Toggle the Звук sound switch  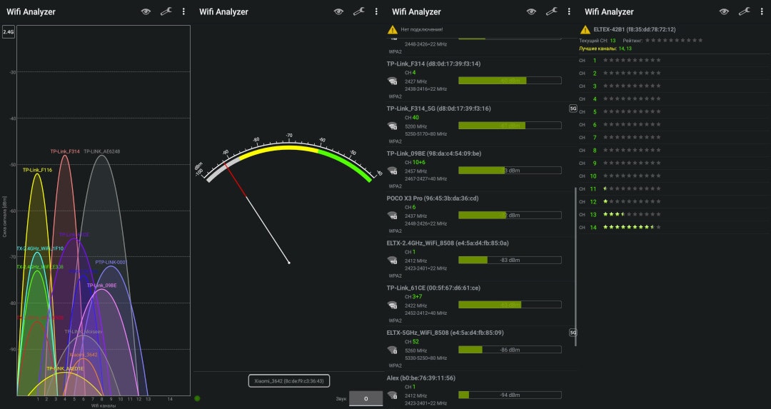[366, 399]
